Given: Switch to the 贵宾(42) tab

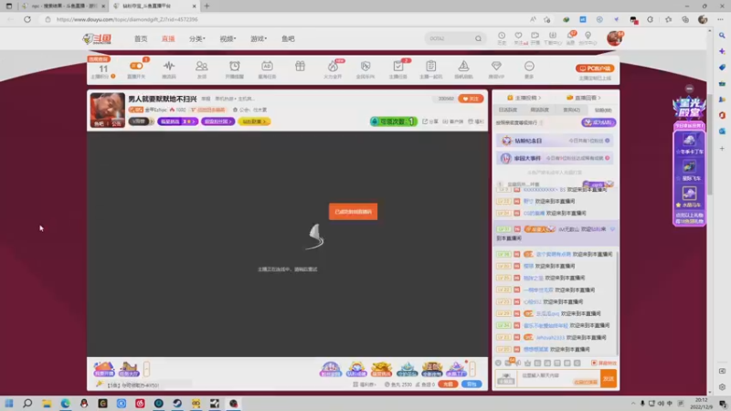Looking at the screenshot, I should 571,110.
